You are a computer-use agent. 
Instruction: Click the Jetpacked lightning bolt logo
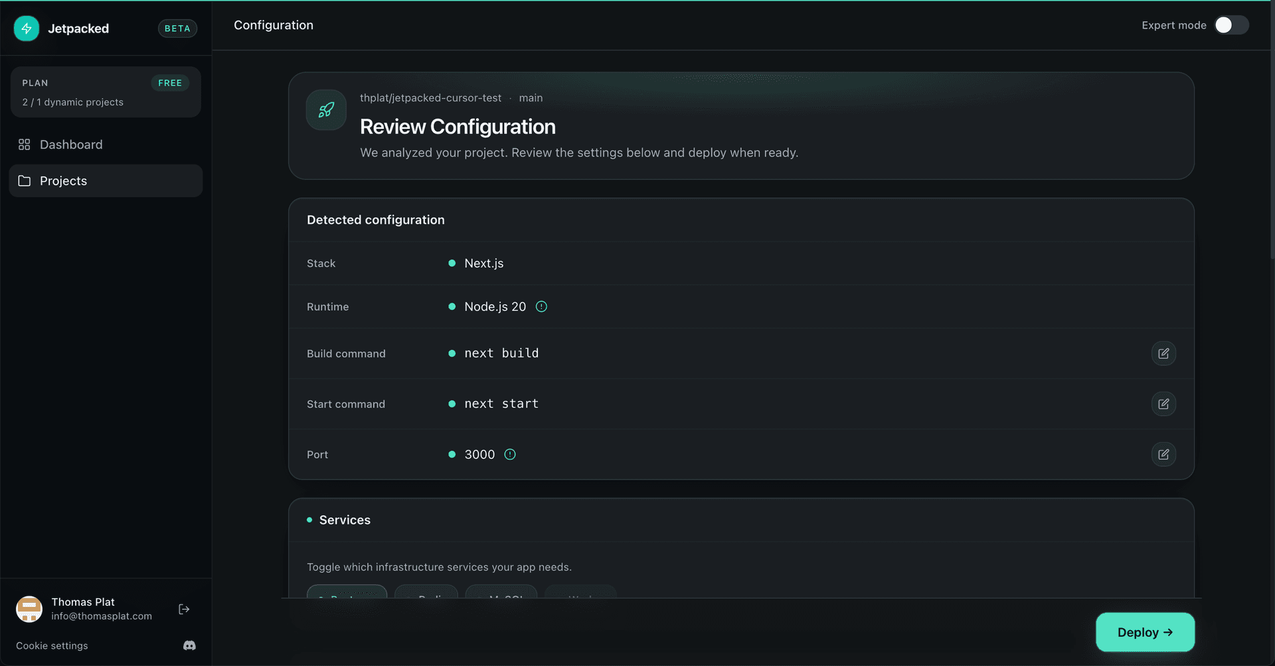(27, 29)
